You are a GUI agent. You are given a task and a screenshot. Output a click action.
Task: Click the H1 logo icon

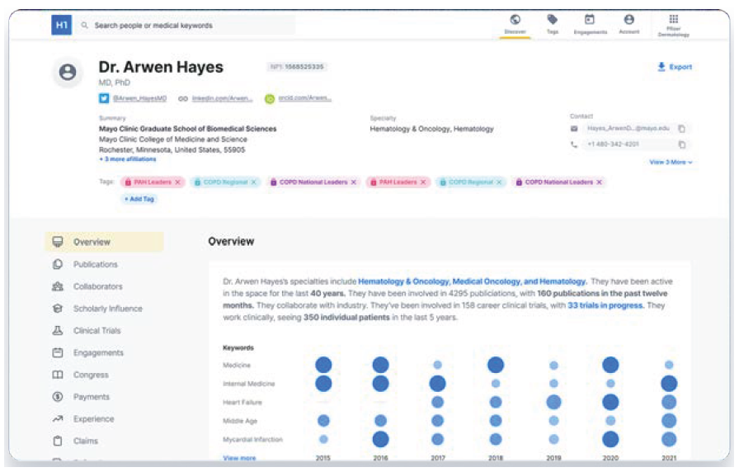(61, 26)
